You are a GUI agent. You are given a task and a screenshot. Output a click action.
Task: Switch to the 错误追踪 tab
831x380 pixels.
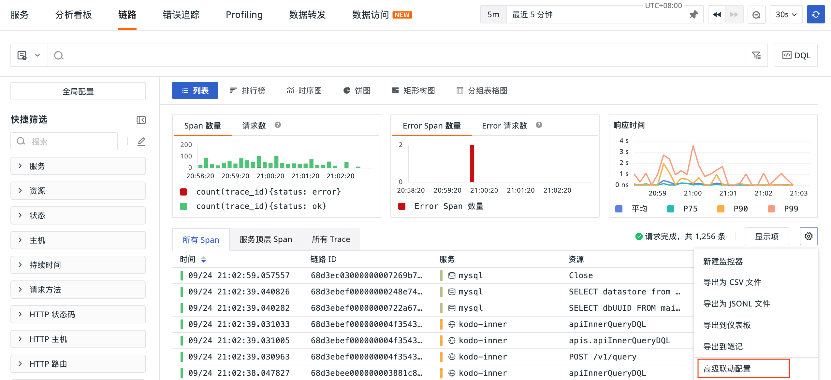tap(181, 15)
